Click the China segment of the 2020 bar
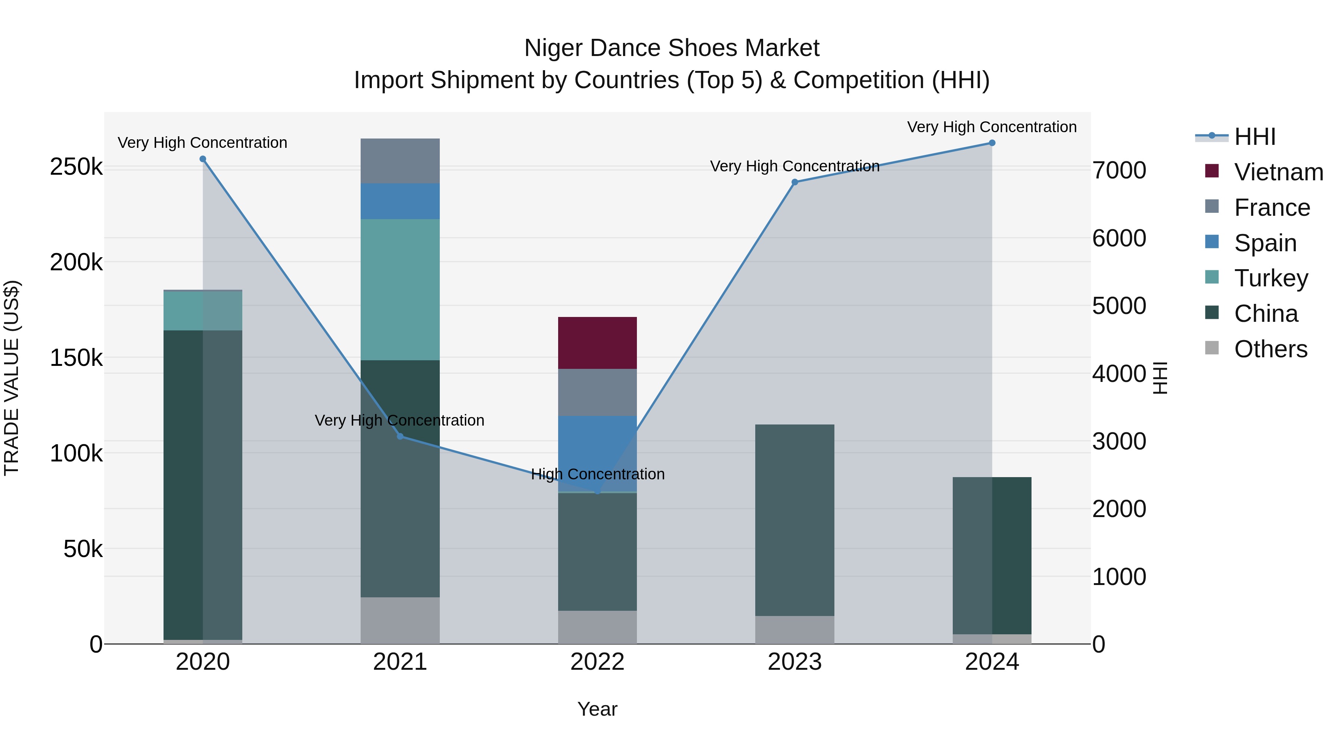Image resolution: width=1344 pixels, height=756 pixels. coord(203,485)
